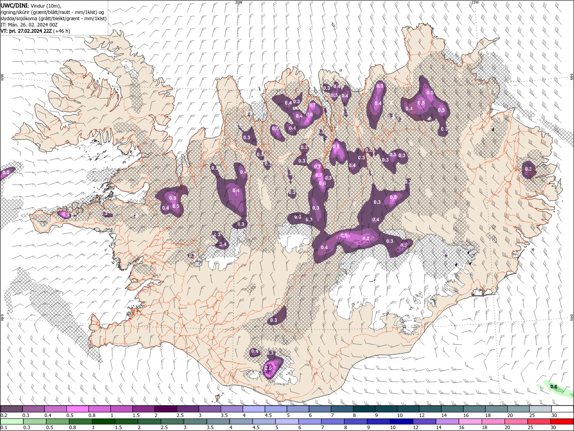Pick the bright pink 0.5 swatch in the upper legend row
This screenshot has width=574, height=431.
78,409
